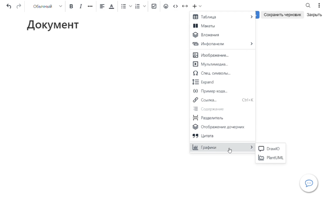Image resolution: width=328 pixels, height=206 pixels.
Task: Click the search magnifier icon
Action: click(308, 5)
